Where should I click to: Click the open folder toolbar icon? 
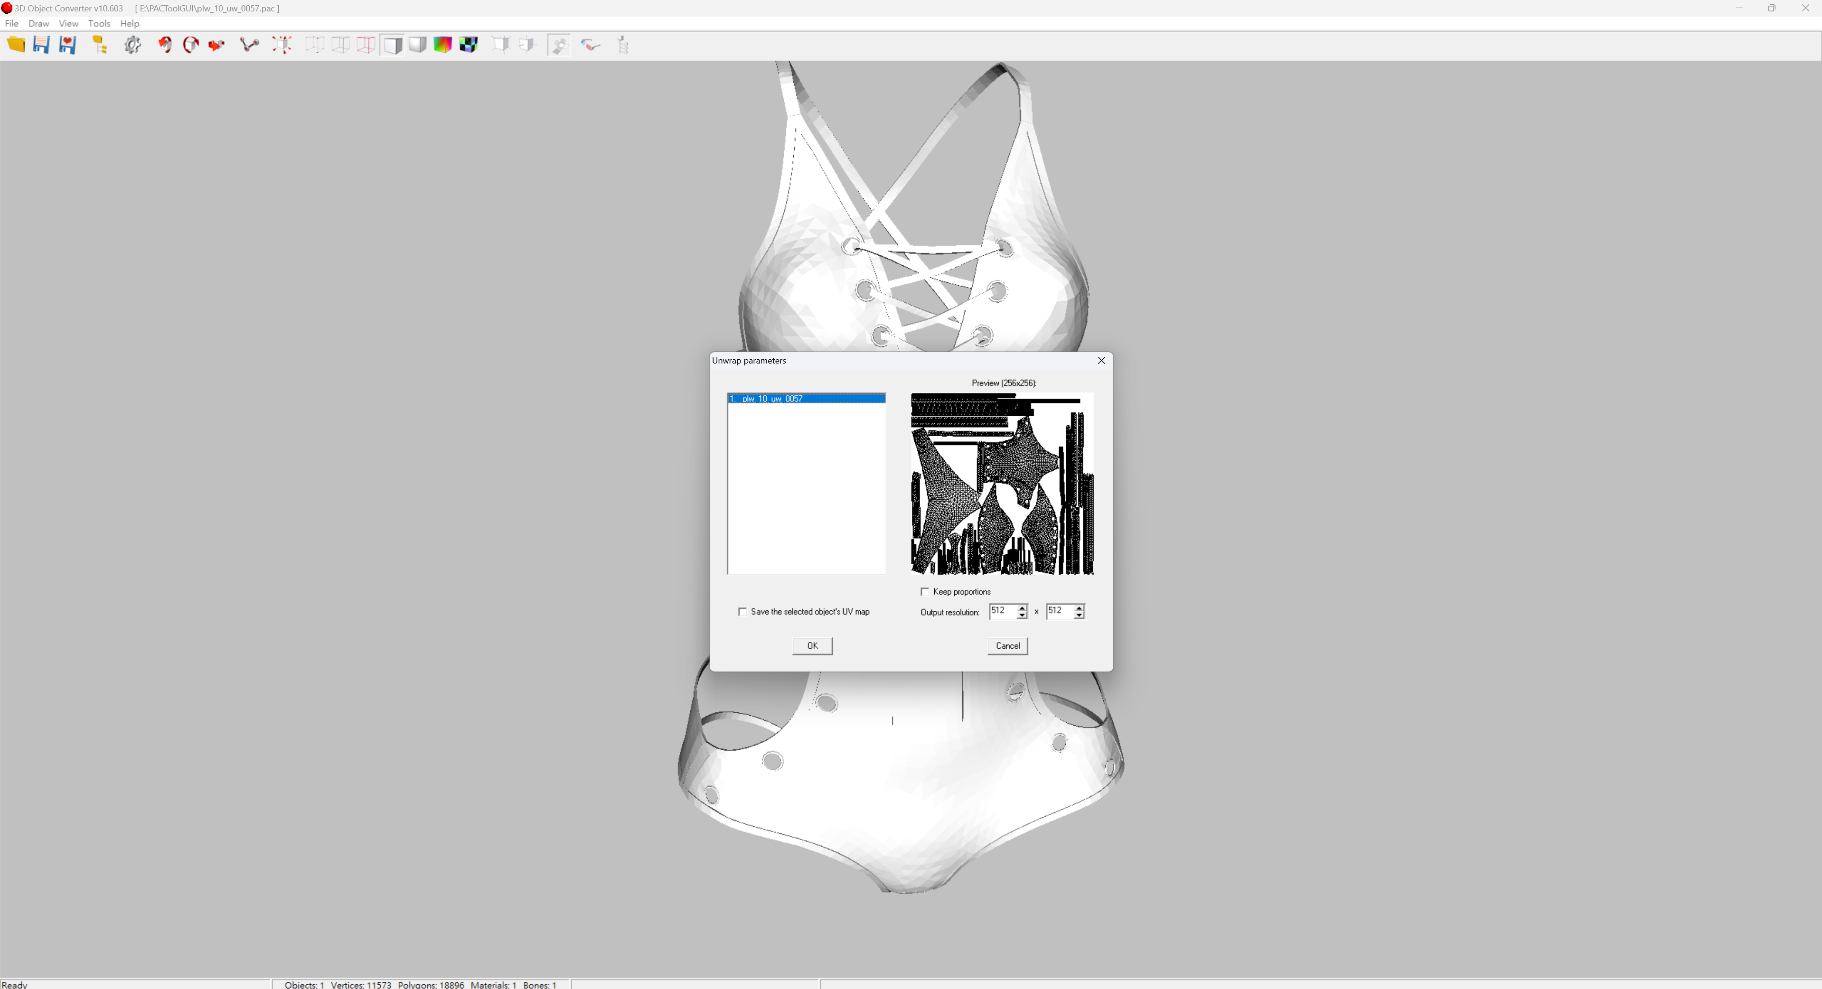(x=16, y=45)
